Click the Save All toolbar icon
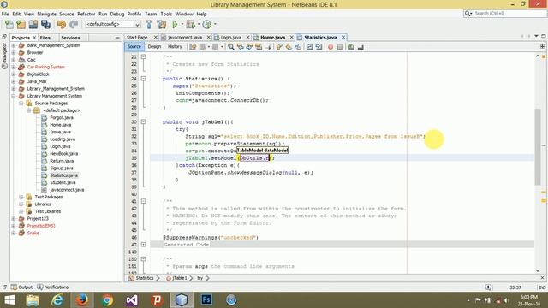 coord(45,25)
